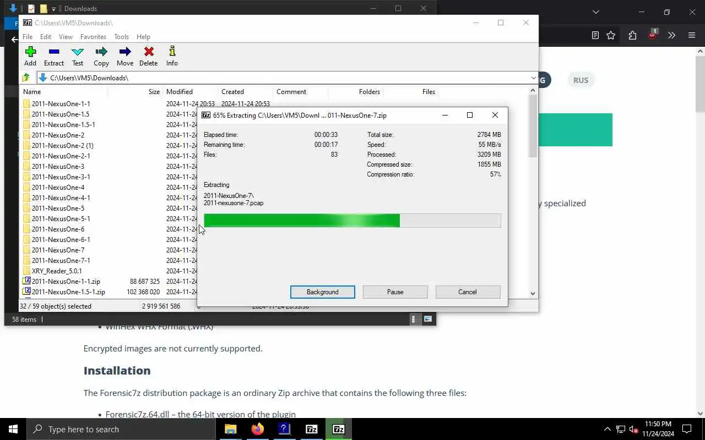Image resolution: width=705 pixels, height=440 pixels.
Task: Open the Firefox toolbar overflow chevron
Action: 671,35
